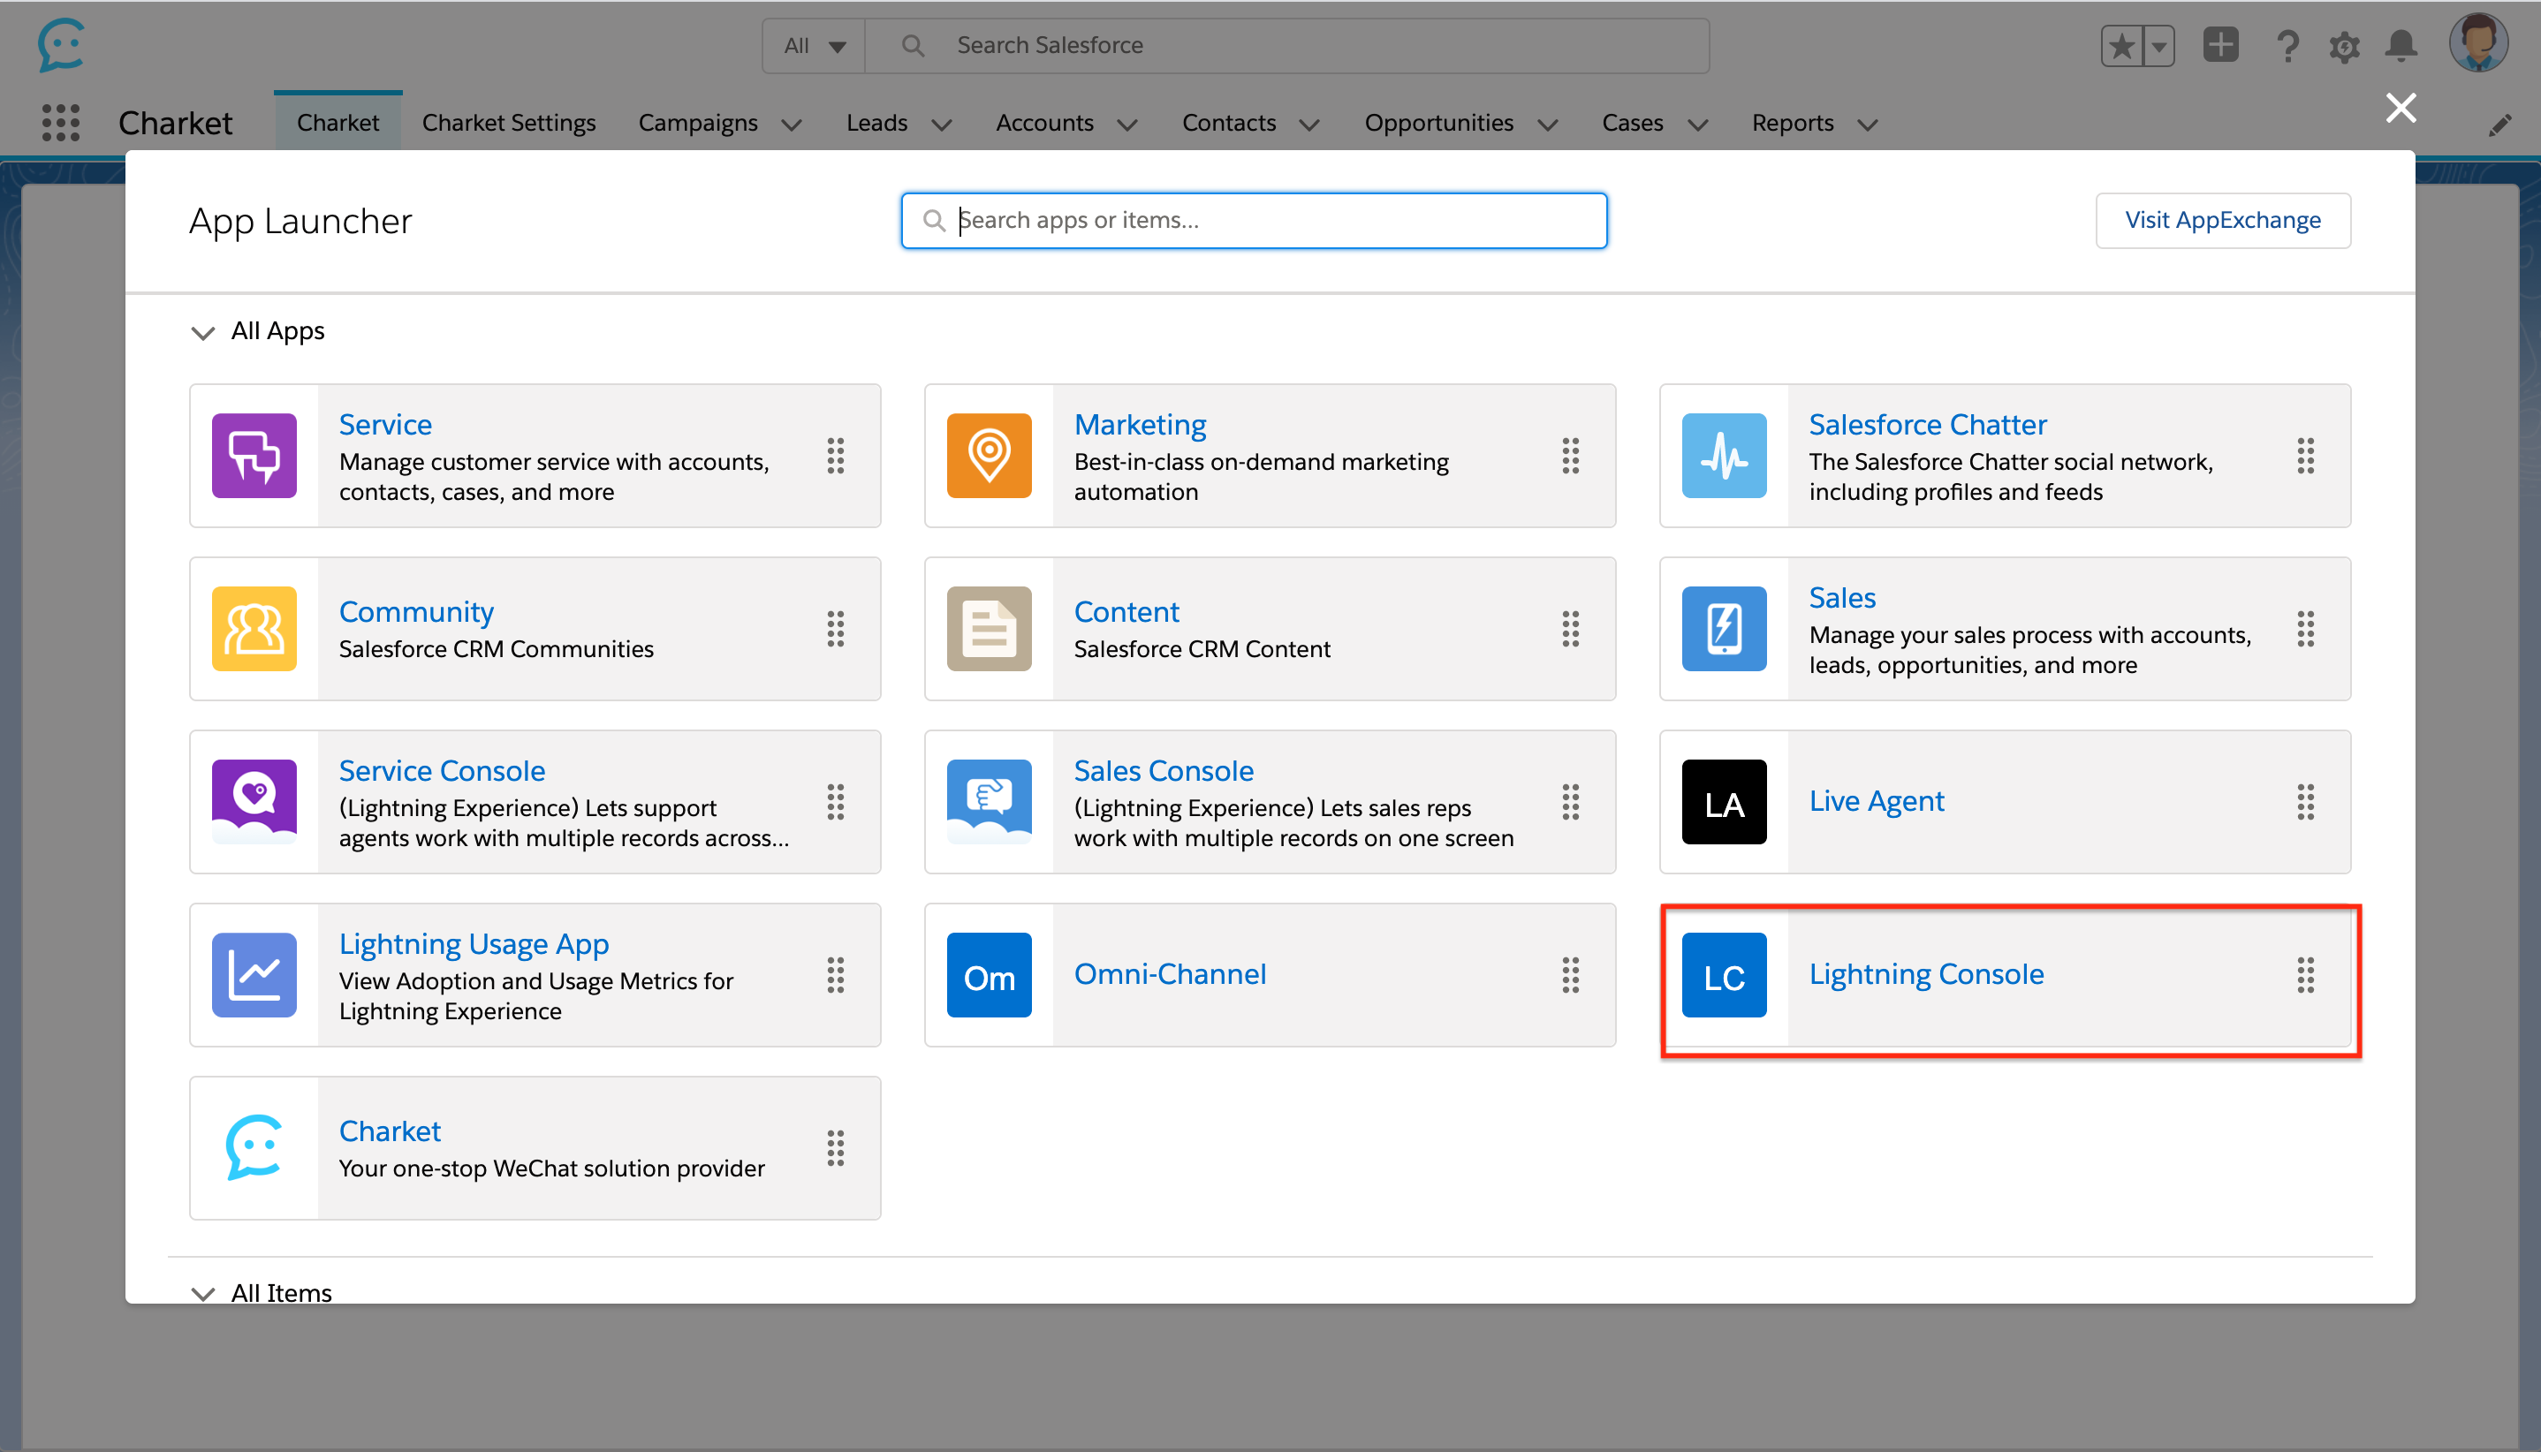This screenshot has height=1452, width=2541.
Task: Open the Contacts tab dropdown chevron
Action: [1308, 125]
